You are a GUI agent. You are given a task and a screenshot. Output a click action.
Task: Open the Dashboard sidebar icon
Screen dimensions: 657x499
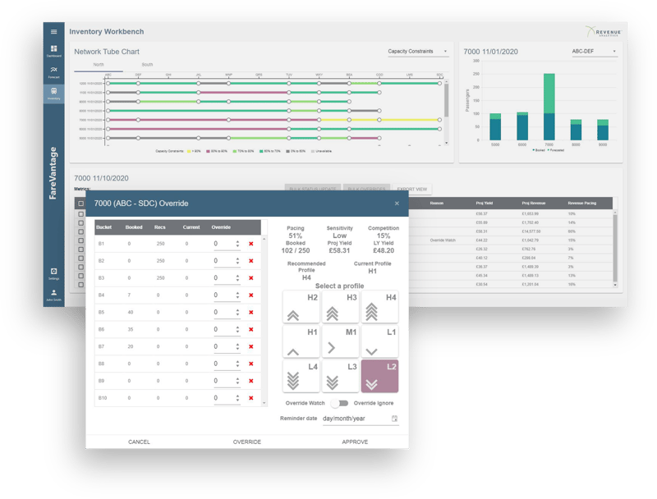[x=53, y=51]
